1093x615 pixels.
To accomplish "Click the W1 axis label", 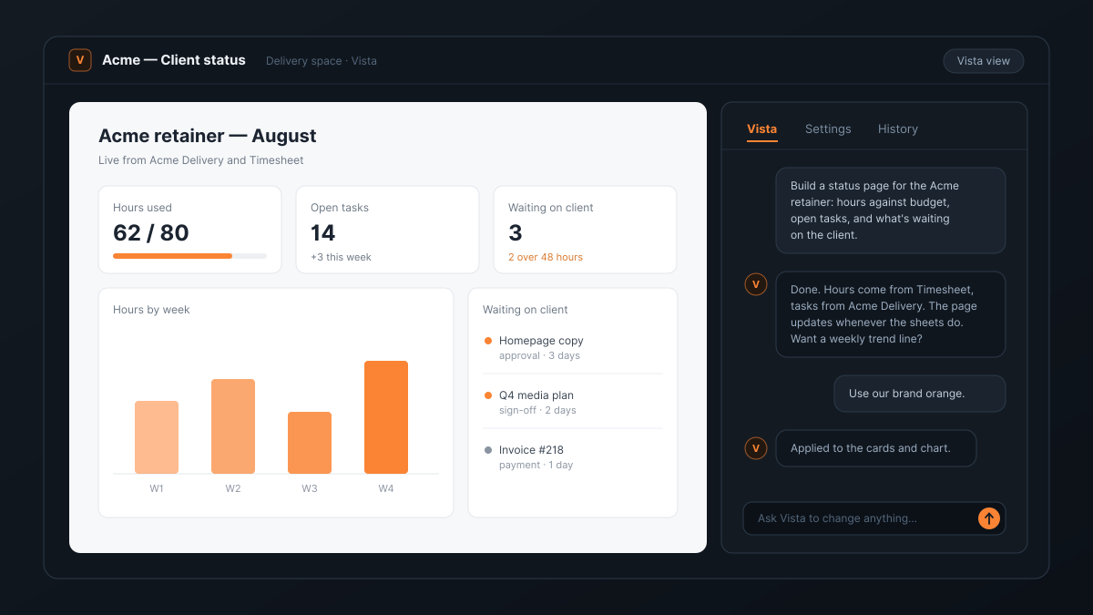I will (157, 488).
